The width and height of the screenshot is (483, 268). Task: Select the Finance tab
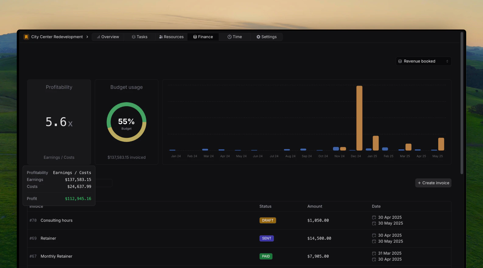[x=203, y=37]
